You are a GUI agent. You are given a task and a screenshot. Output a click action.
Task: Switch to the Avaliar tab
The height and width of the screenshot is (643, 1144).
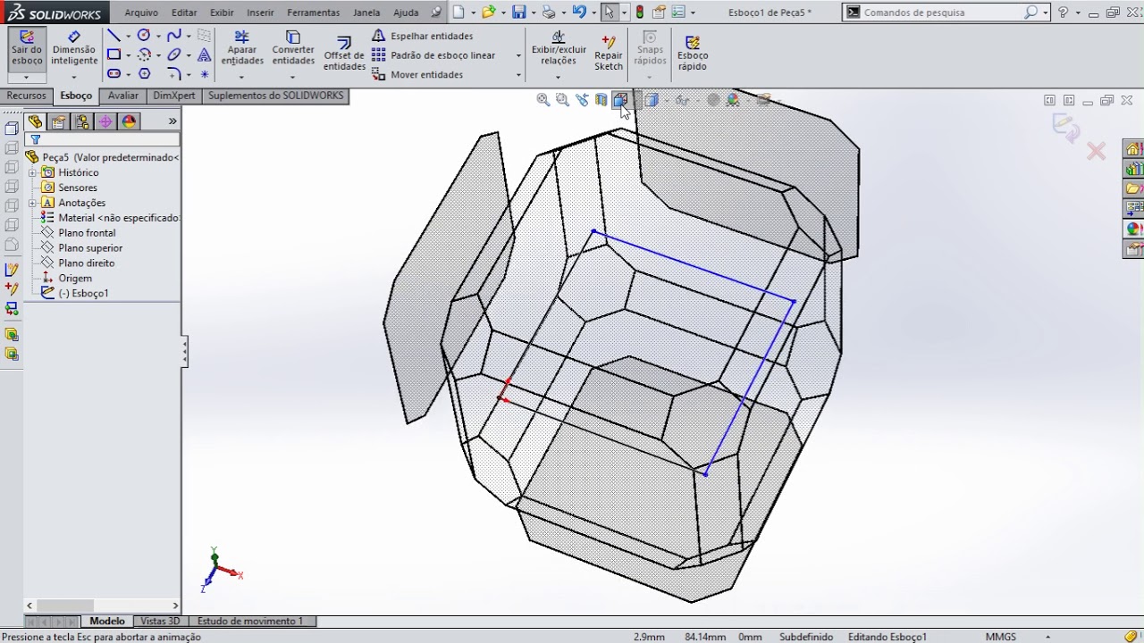[x=123, y=96]
